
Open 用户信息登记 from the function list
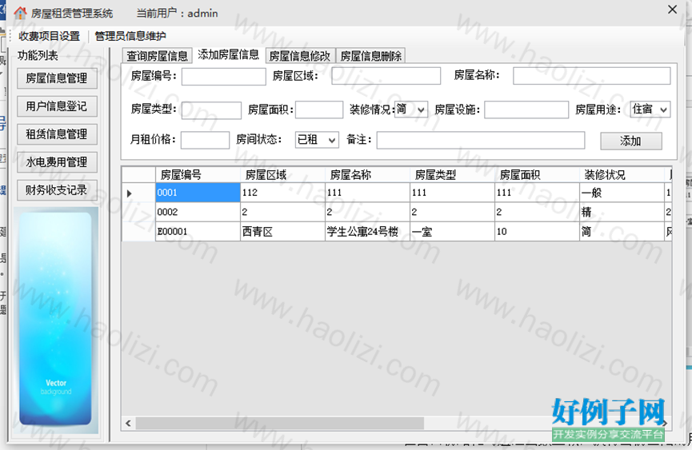click(x=57, y=106)
